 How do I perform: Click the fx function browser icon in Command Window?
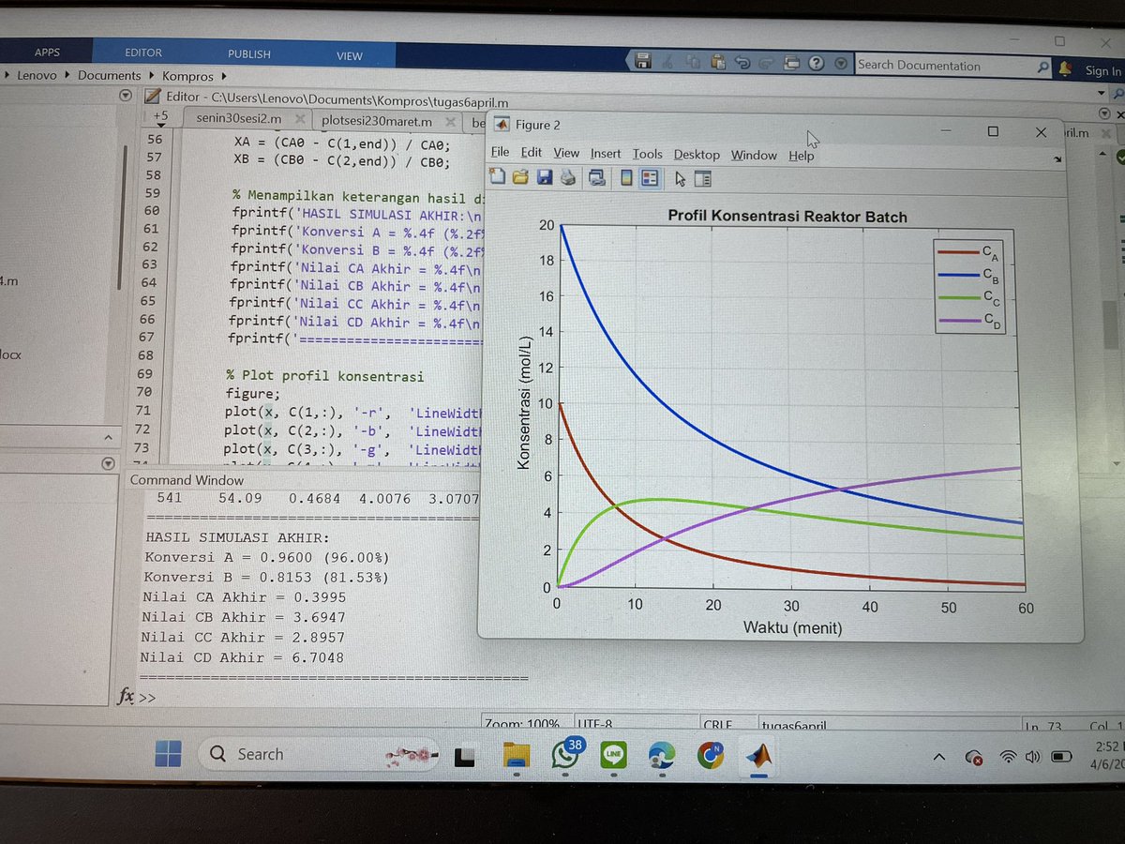click(x=125, y=696)
